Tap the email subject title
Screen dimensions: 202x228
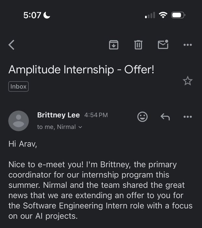[81, 70]
